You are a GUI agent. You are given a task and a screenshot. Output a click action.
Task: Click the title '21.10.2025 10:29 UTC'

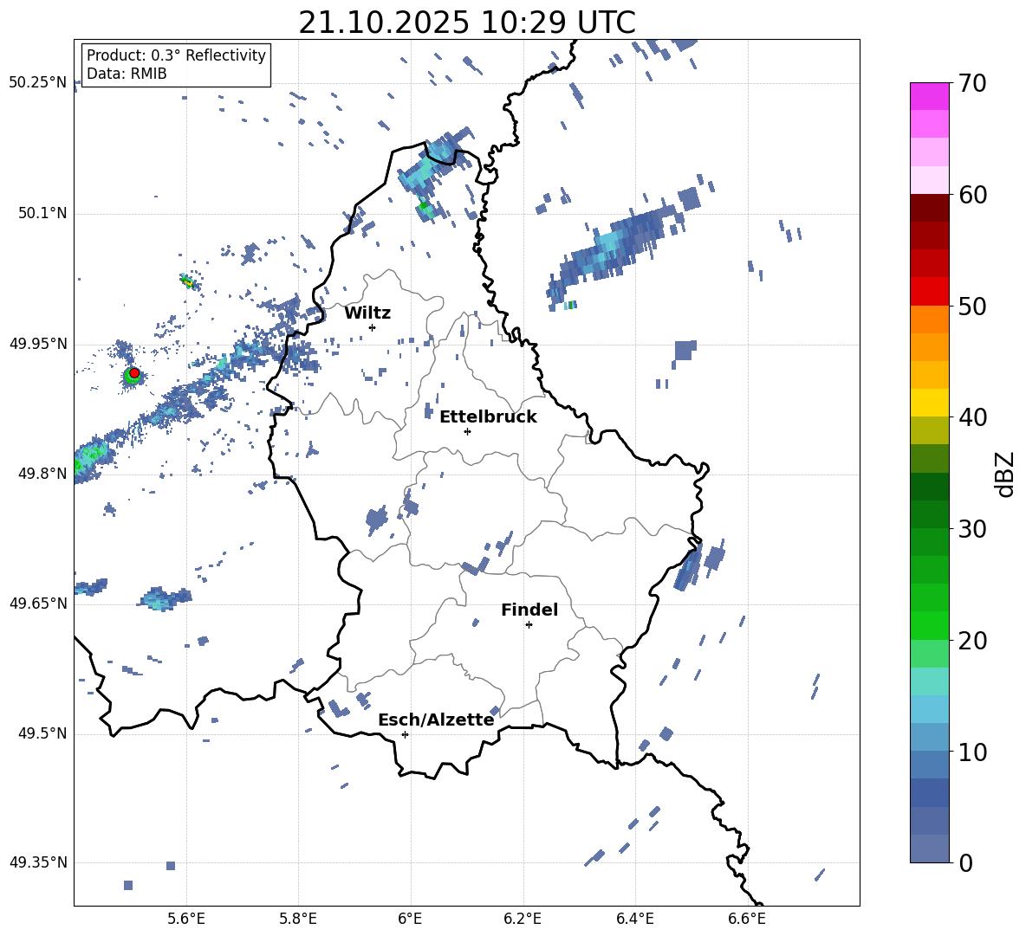pos(466,23)
